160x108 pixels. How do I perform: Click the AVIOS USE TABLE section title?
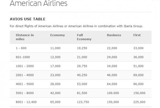click(x=27, y=19)
